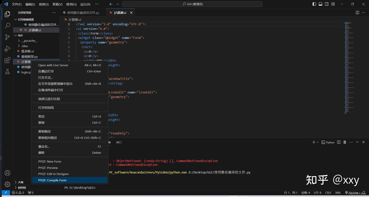The width and height of the screenshot is (369, 197).
Task: Open the Search view icon
Action: point(7,25)
